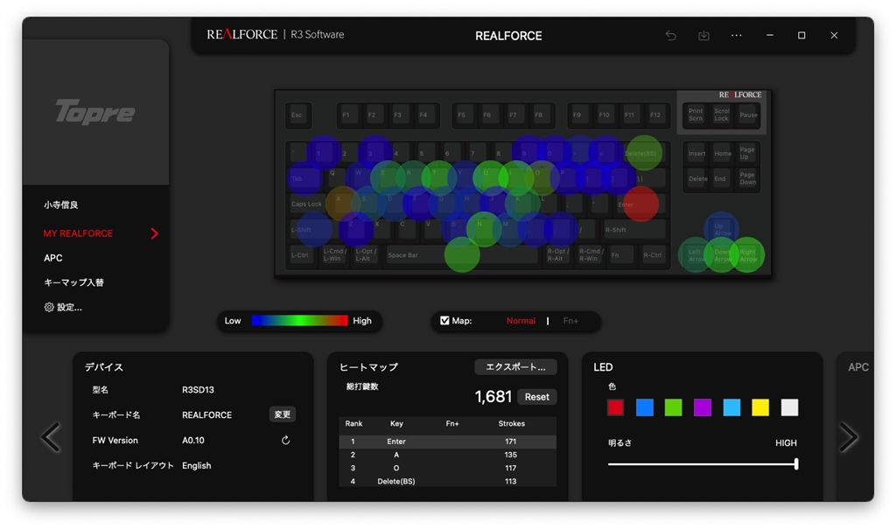Click the Space Bar key on keyboard map
Viewport: 896px width, 529px height.
click(462, 254)
